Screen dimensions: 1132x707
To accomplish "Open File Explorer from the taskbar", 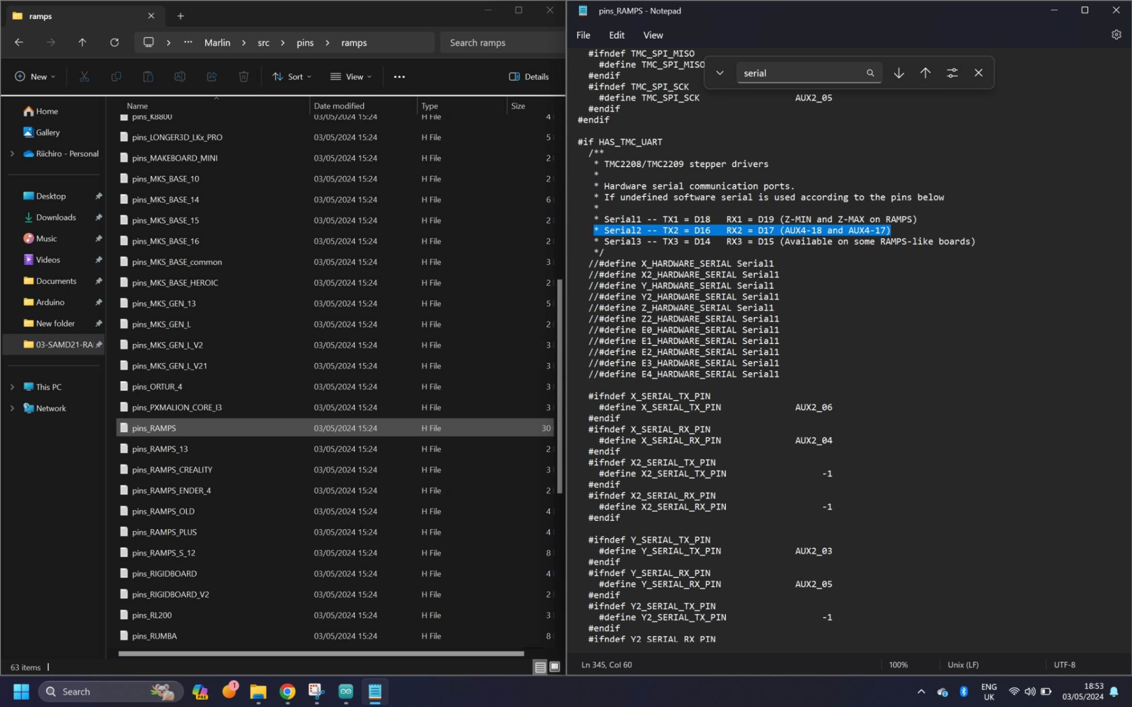I will pos(258,691).
